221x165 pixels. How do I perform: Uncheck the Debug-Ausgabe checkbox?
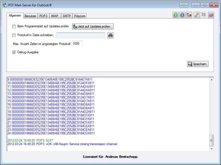coord(14,52)
